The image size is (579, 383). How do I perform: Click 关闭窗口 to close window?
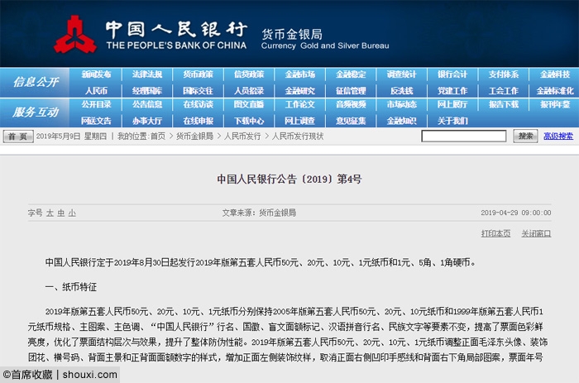click(536, 233)
